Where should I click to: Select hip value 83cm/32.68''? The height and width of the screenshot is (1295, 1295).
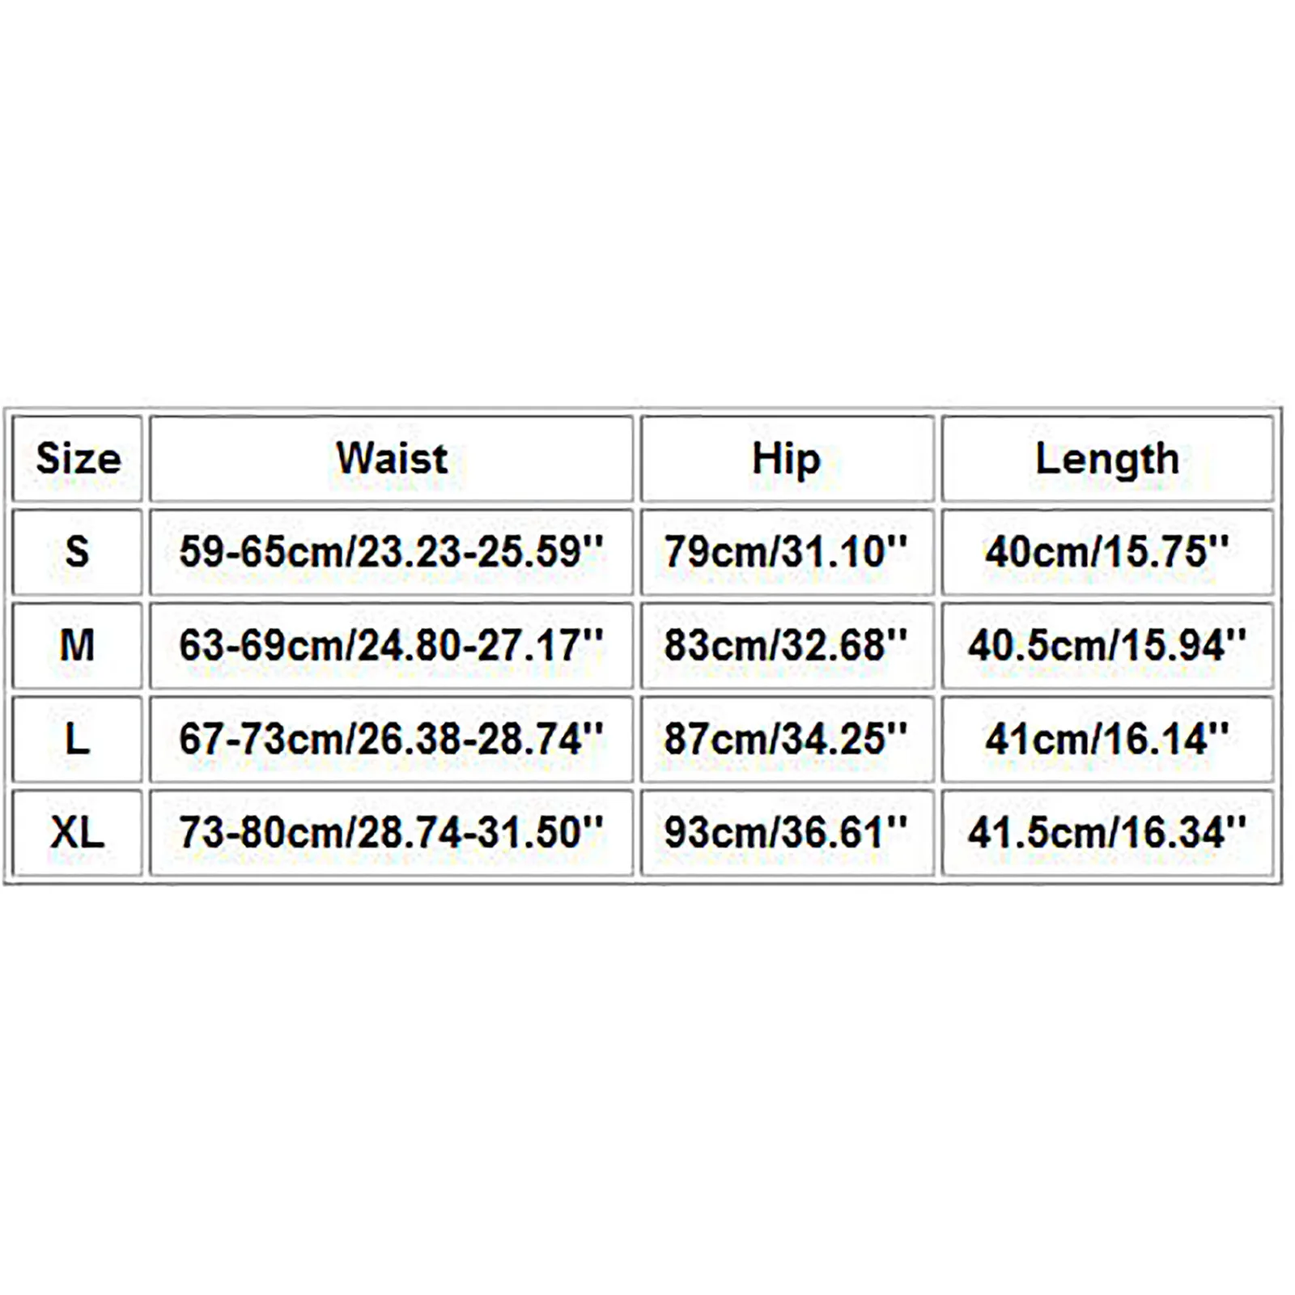pos(787,646)
